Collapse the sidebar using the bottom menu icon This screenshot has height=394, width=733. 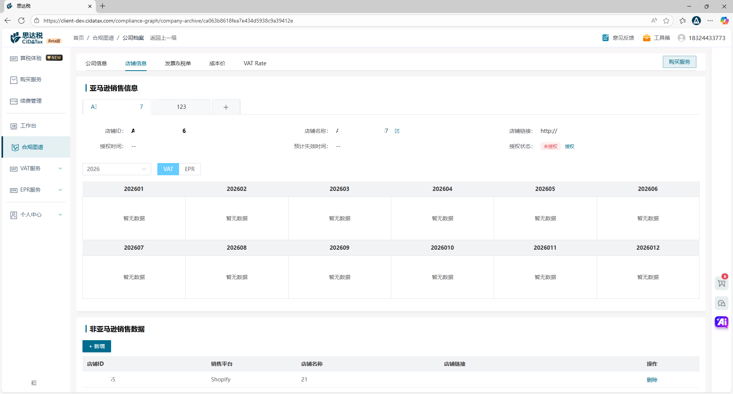[34, 383]
